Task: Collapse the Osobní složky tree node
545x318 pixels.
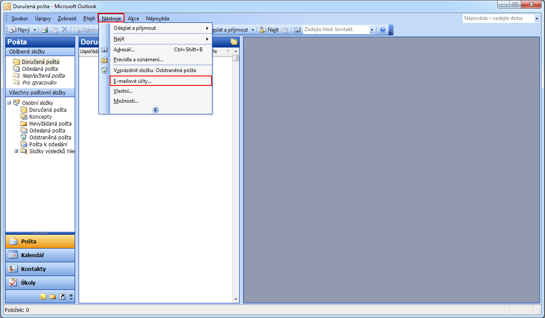Action: point(9,103)
